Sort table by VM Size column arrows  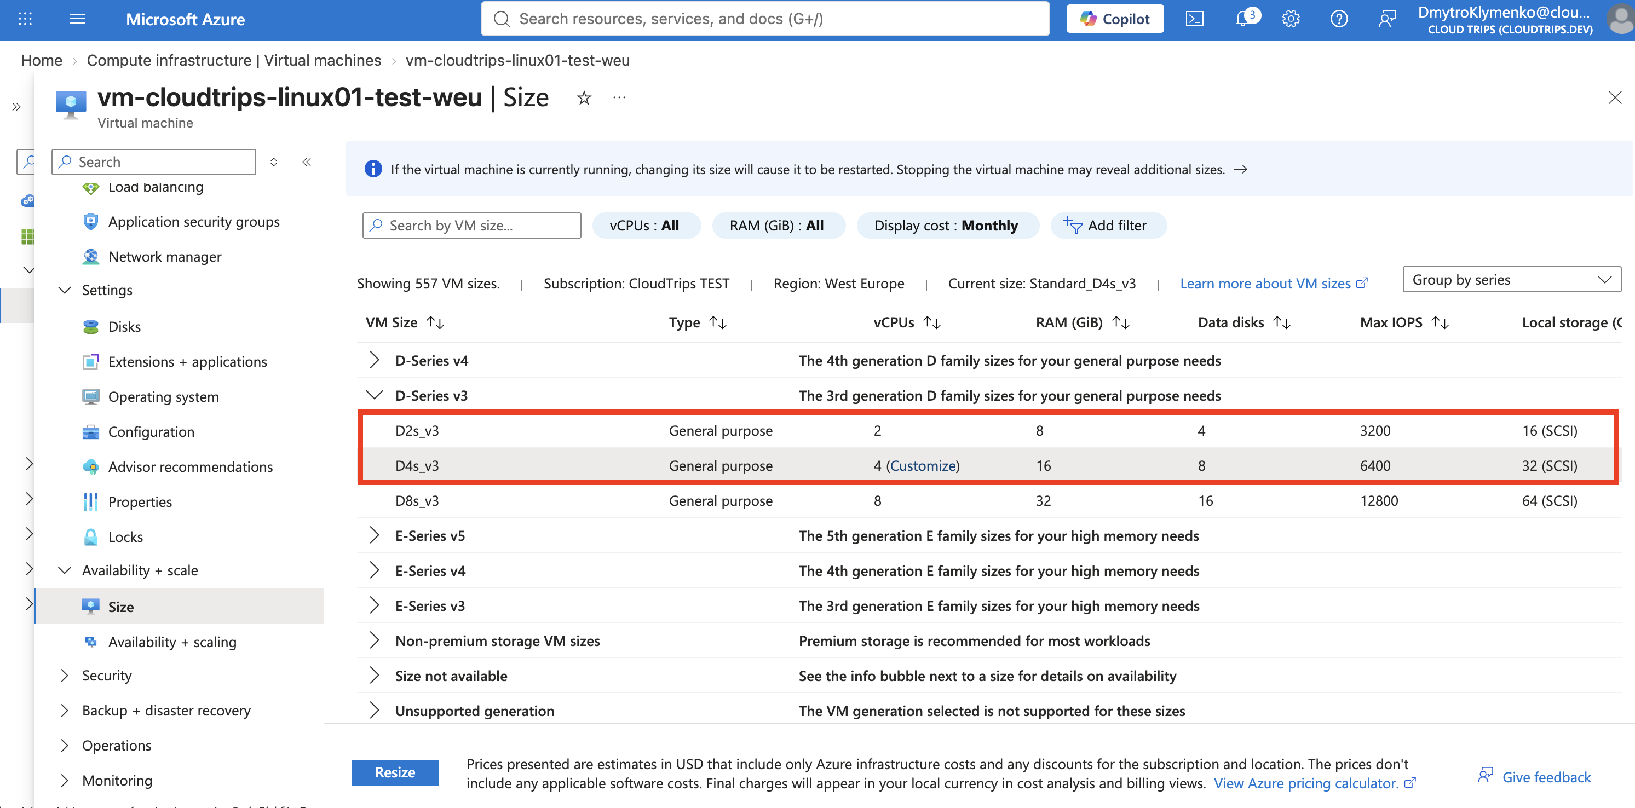(435, 322)
